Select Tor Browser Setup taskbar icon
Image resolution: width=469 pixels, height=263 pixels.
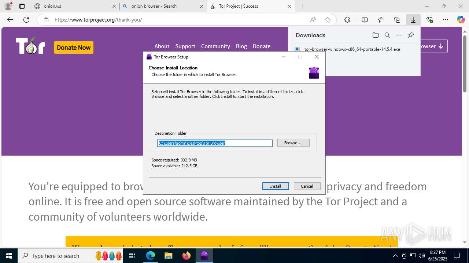[204, 256]
